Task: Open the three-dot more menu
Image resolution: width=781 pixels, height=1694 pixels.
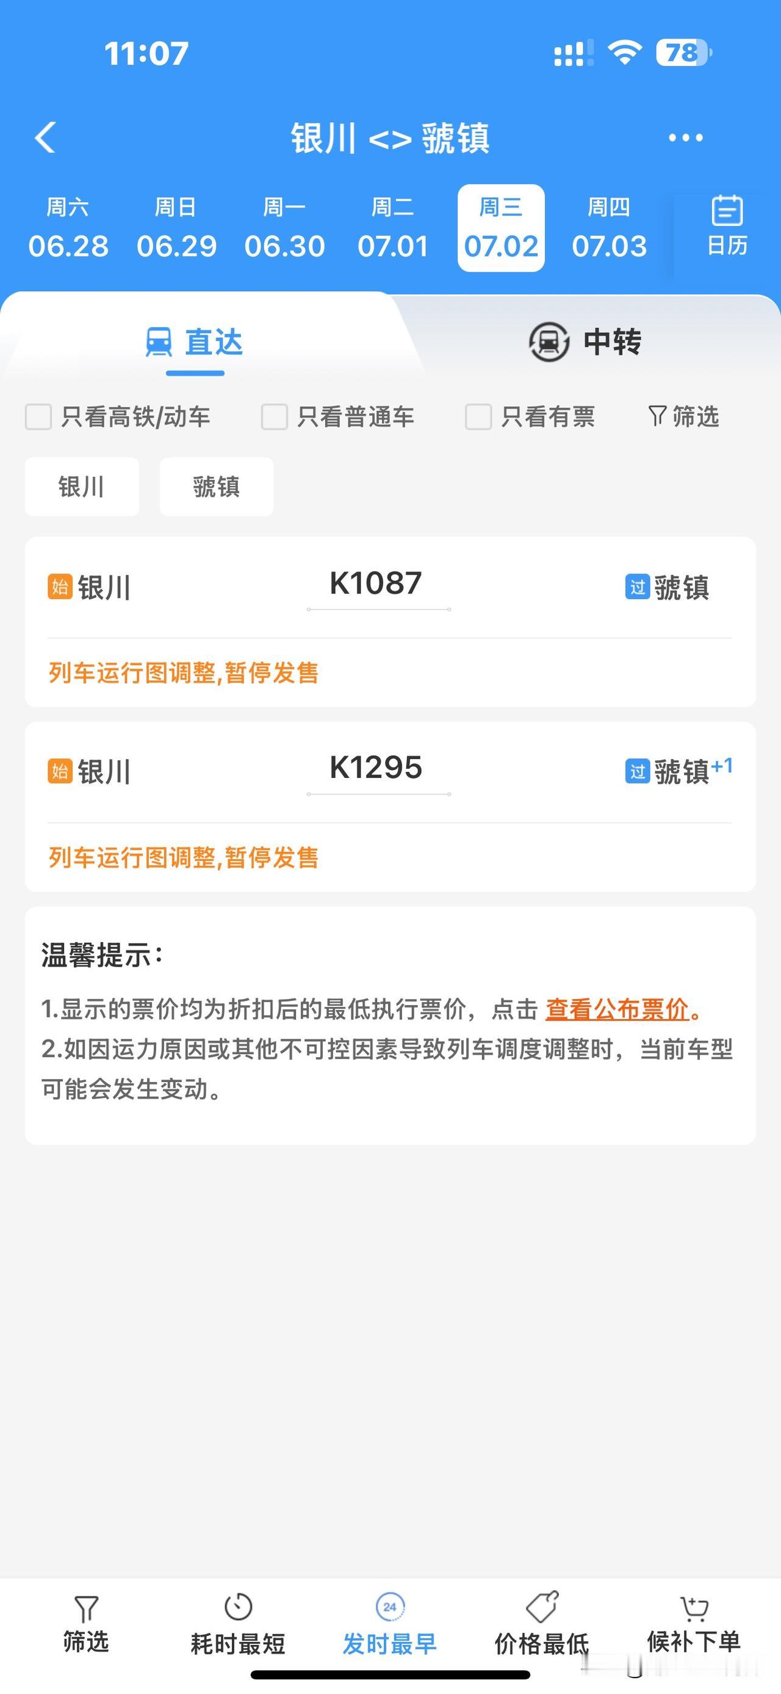Action: pyautogui.click(x=685, y=137)
